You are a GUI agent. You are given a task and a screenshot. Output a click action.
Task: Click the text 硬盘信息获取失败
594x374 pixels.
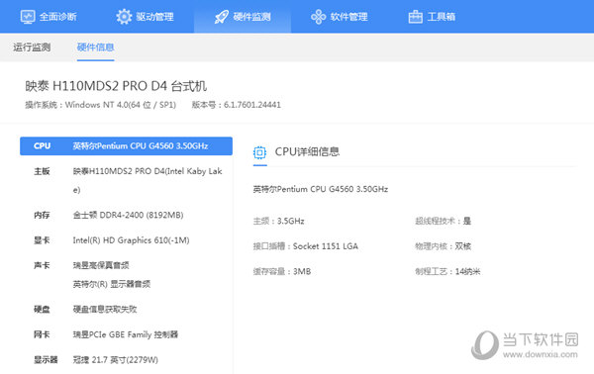[105, 310]
